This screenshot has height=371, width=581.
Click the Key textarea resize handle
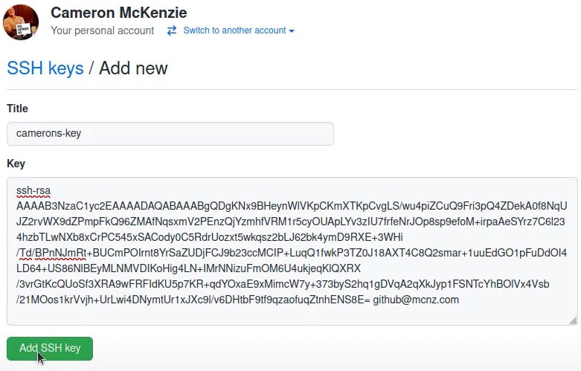coord(572,320)
